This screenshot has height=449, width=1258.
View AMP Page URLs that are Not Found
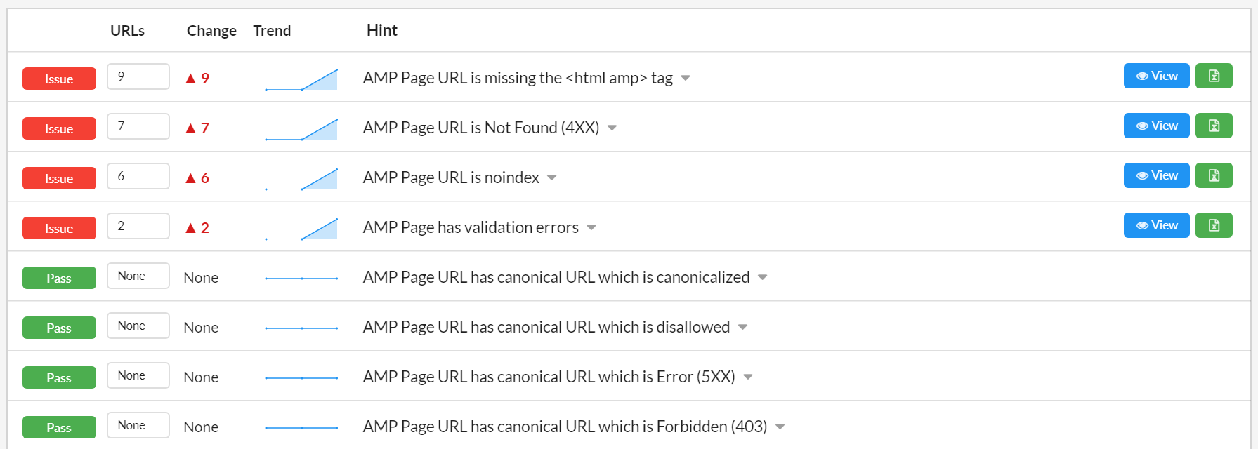coord(1156,126)
